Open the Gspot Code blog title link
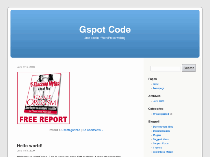 coord(105,30)
